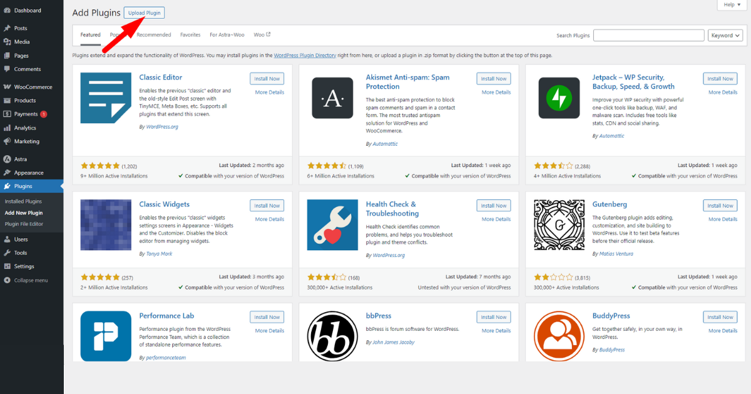Open the WordPress Plugin Directory link

tap(305, 56)
